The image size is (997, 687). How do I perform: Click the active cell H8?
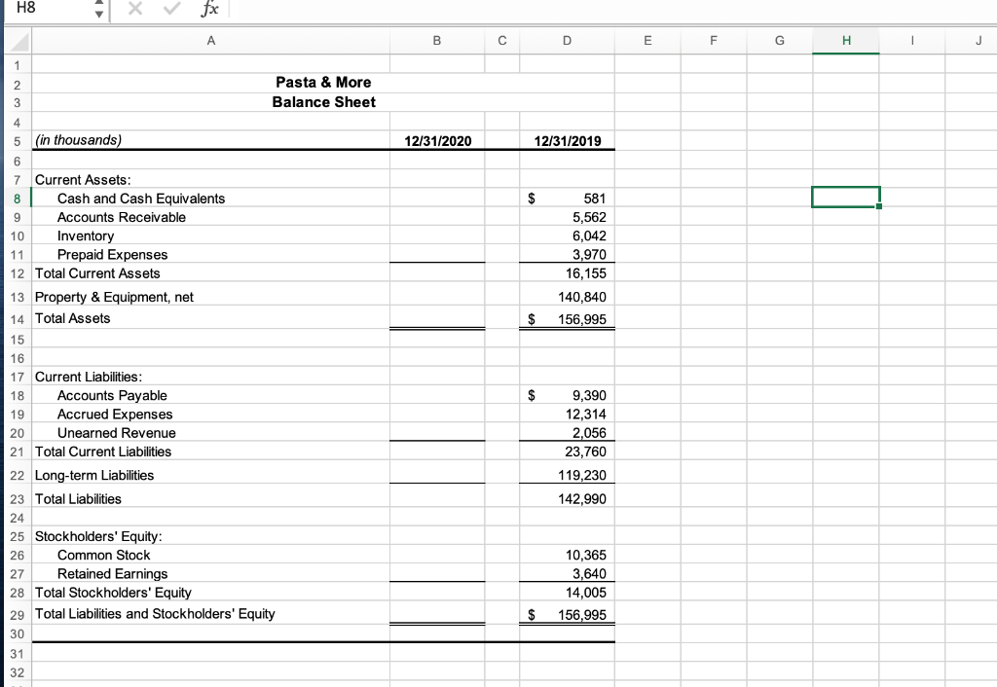tap(846, 197)
